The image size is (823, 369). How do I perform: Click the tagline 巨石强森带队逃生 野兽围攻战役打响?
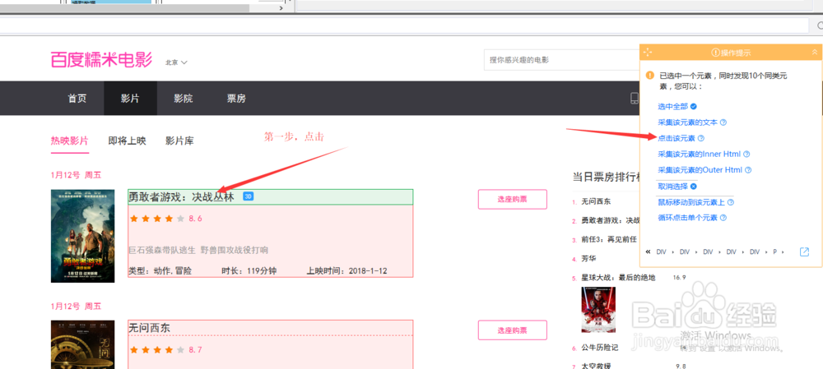pyautogui.click(x=198, y=250)
